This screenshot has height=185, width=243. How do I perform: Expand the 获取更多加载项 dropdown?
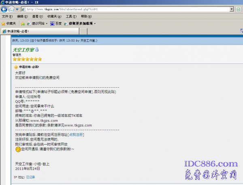click(94, 23)
